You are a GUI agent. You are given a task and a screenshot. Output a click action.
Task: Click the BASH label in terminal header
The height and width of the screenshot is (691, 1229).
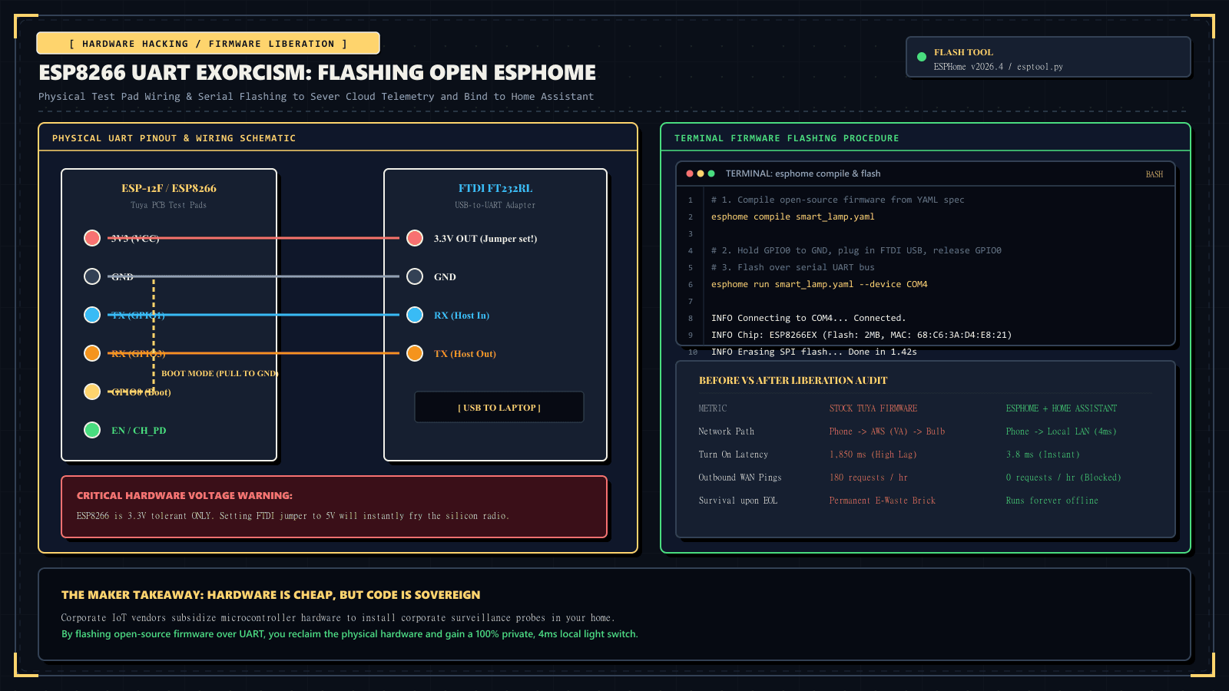pos(1154,174)
